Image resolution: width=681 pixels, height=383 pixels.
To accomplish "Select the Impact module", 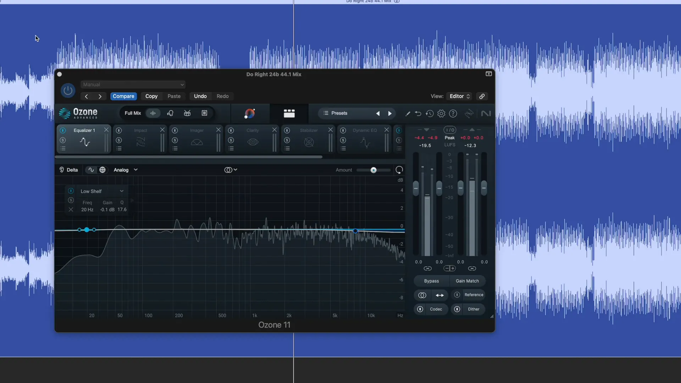I will pos(140,139).
